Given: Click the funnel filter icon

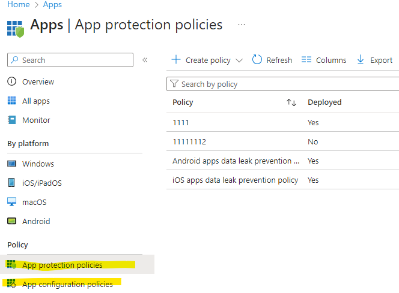Looking at the screenshot, I should [x=174, y=83].
